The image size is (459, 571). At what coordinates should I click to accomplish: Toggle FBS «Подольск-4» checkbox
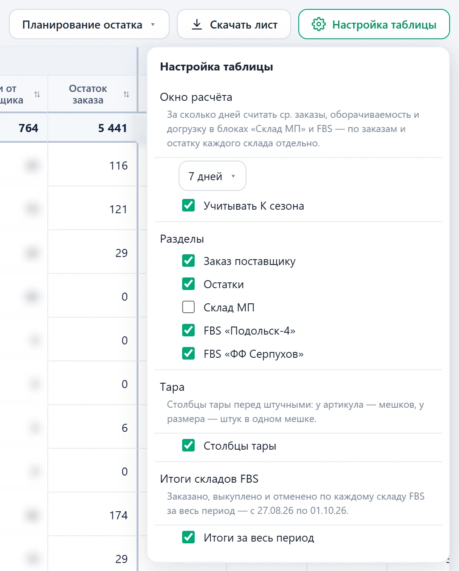pos(188,331)
